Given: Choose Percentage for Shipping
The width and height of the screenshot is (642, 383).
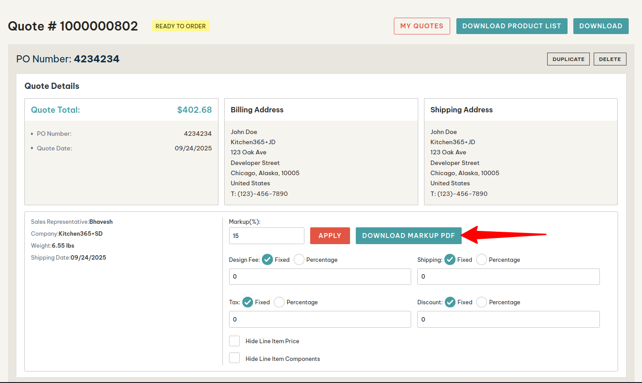Looking at the screenshot, I should pos(482,260).
